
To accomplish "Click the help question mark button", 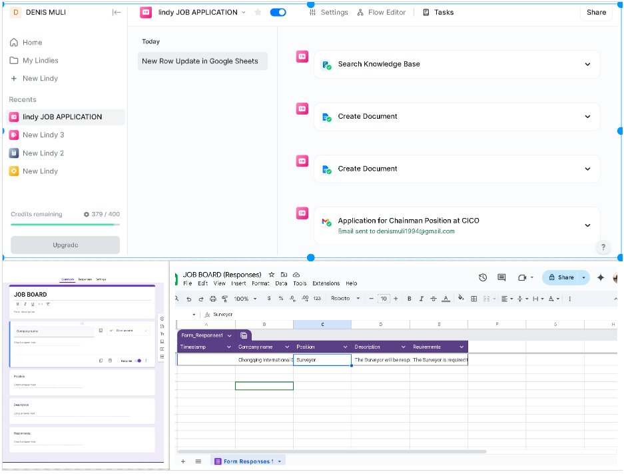I will [x=603, y=247].
